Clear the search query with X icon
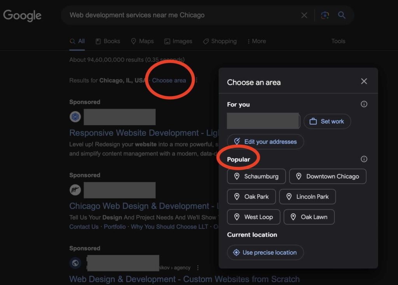This screenshot has height=285, width=398. point(304,16)
